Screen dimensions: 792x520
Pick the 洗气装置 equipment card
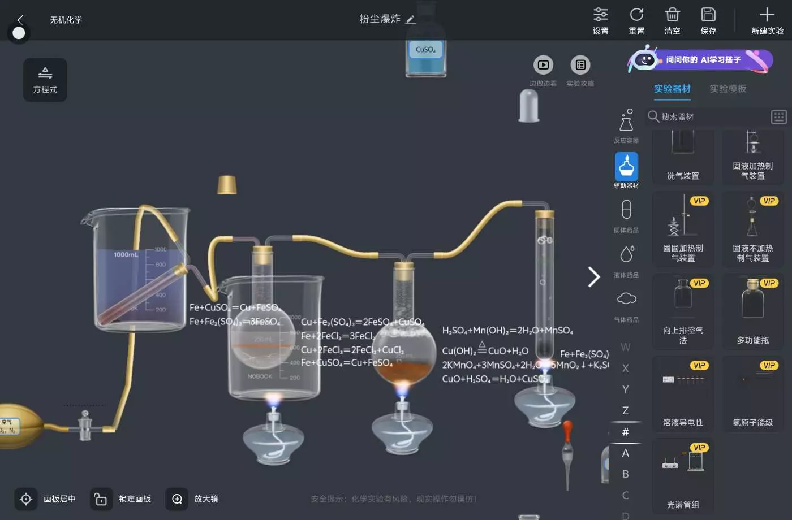pos(683,157)
